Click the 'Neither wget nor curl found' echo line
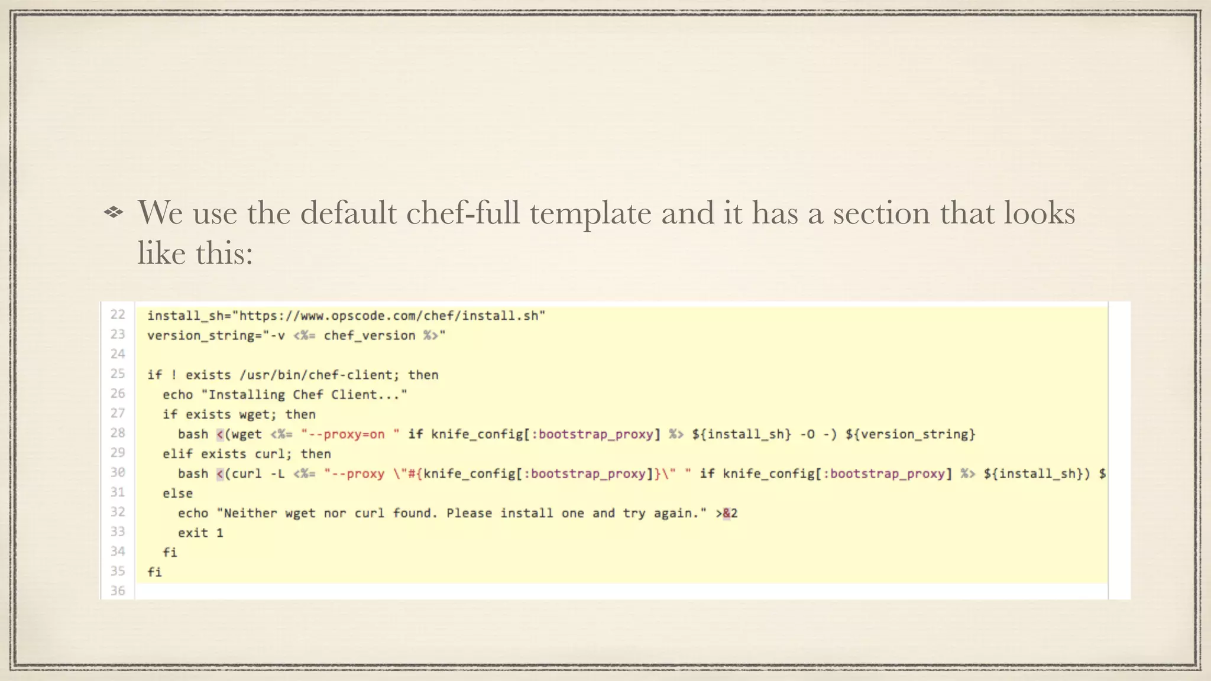Viewport: 1211px width, 681px height. (x=458, y=513)
